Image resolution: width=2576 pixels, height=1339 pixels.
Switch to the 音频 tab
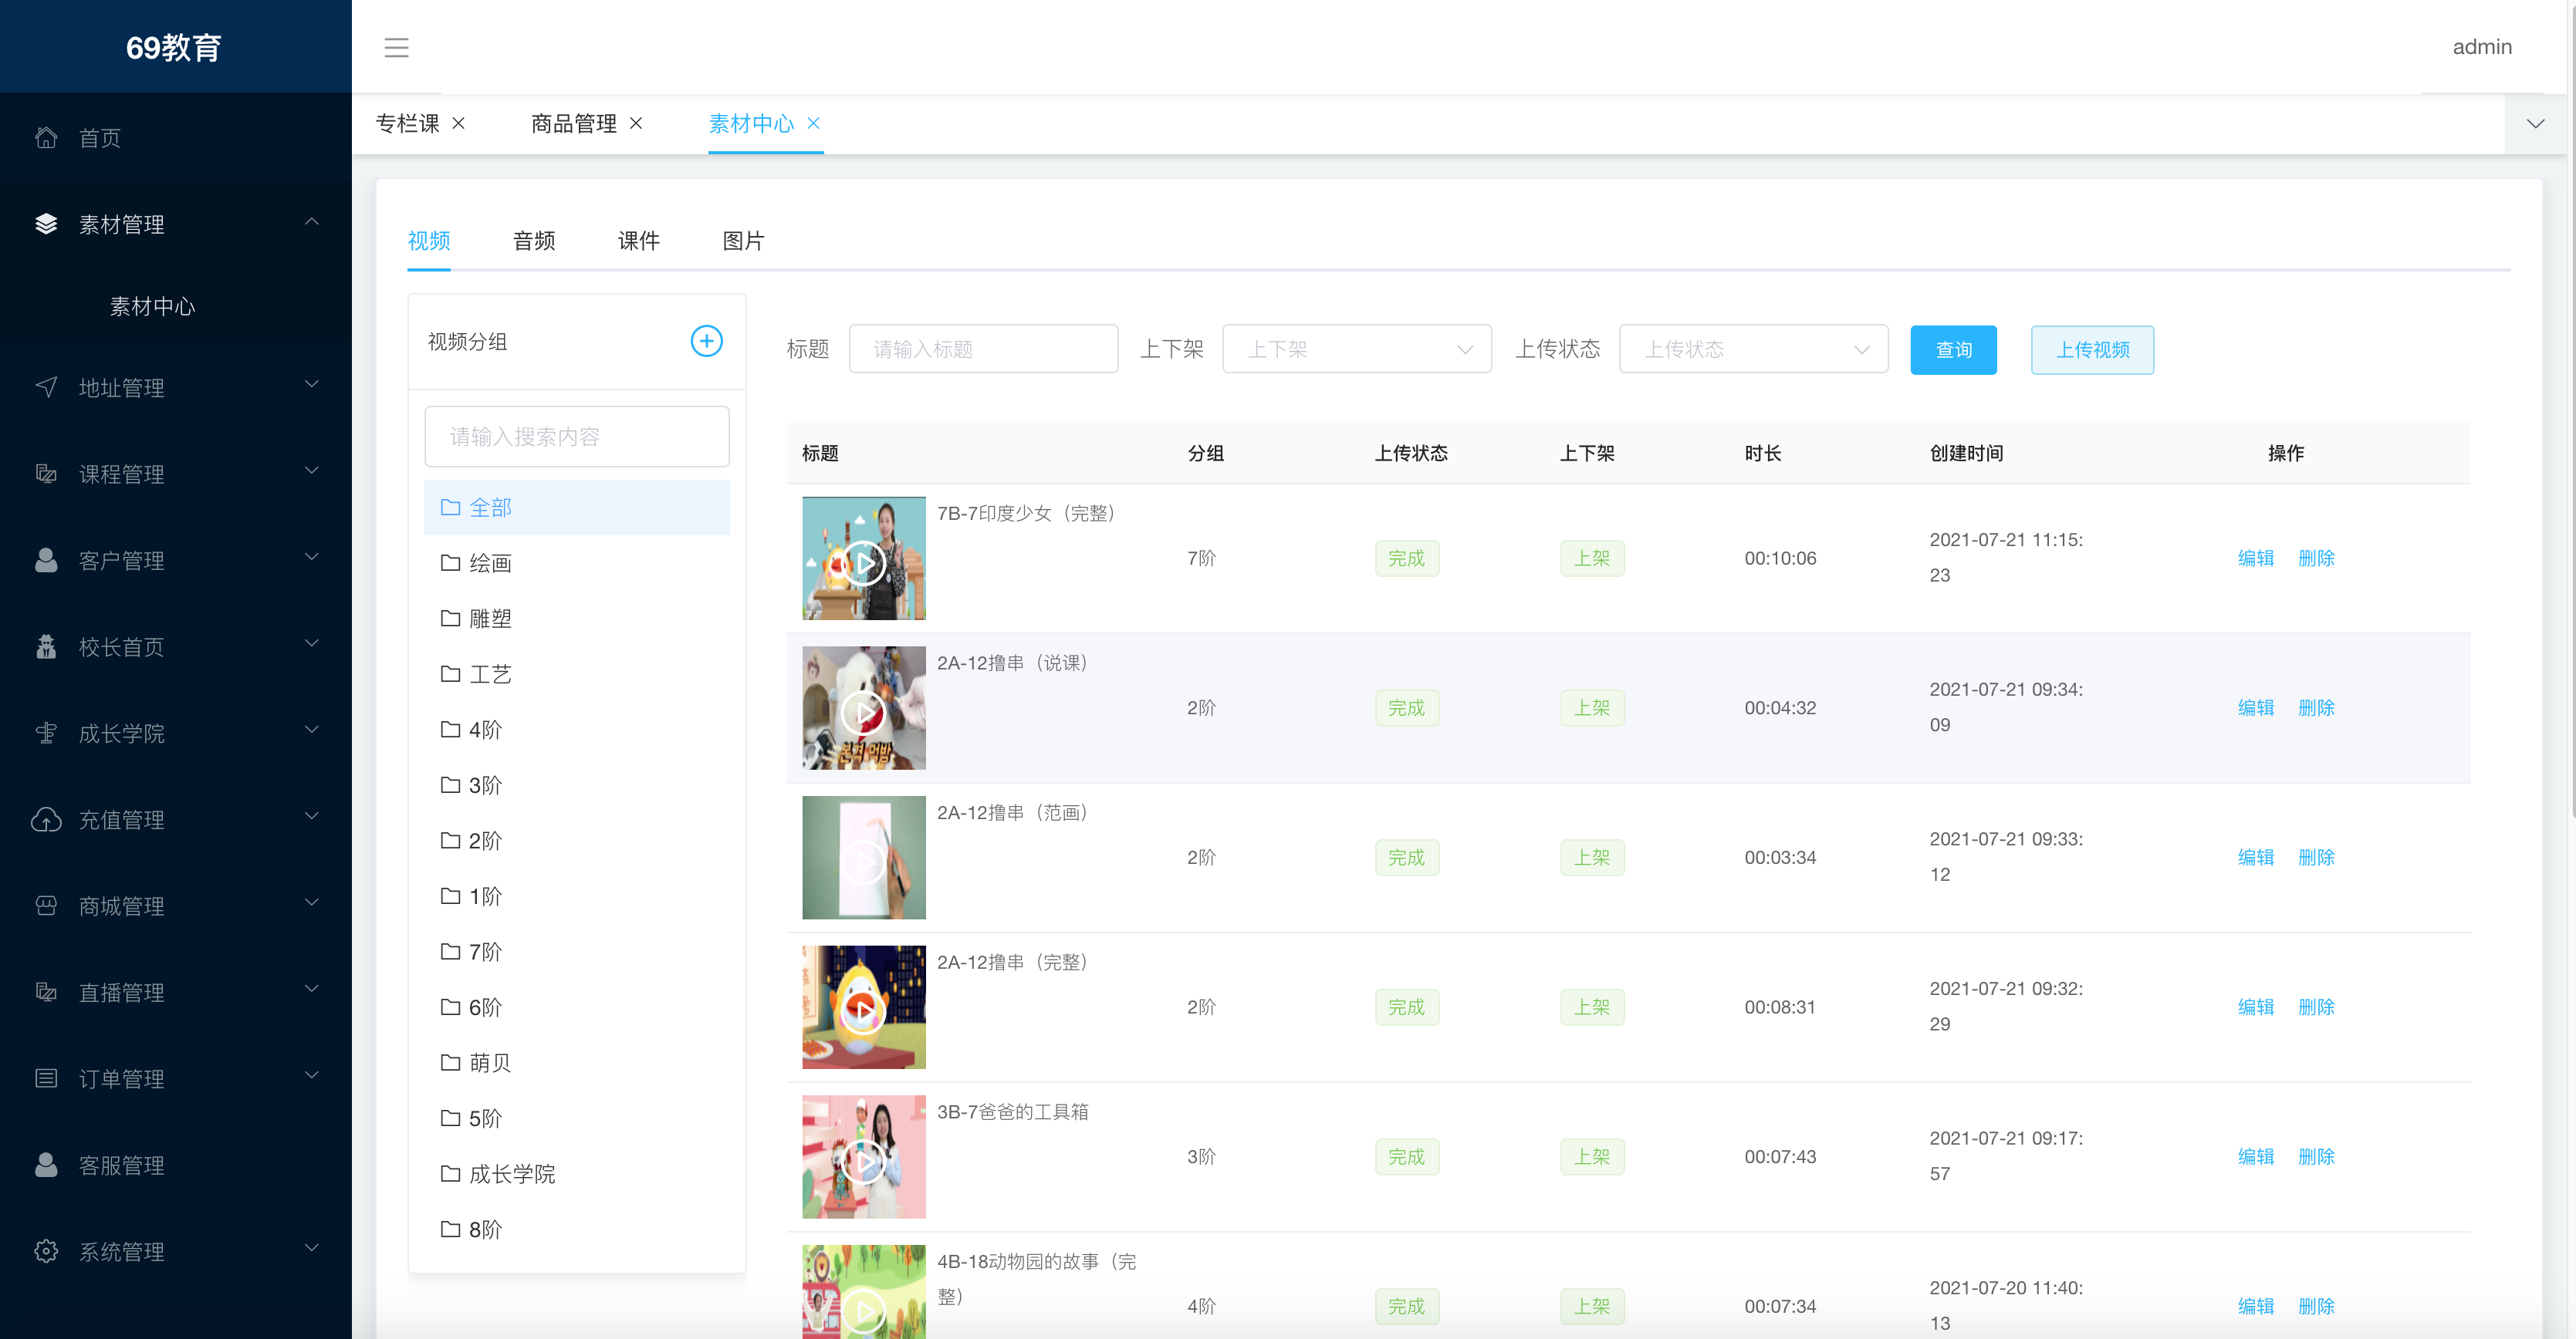tap(534, 241)
